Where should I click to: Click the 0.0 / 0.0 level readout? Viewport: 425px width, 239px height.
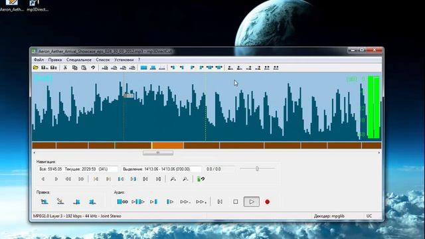[220, 169]
